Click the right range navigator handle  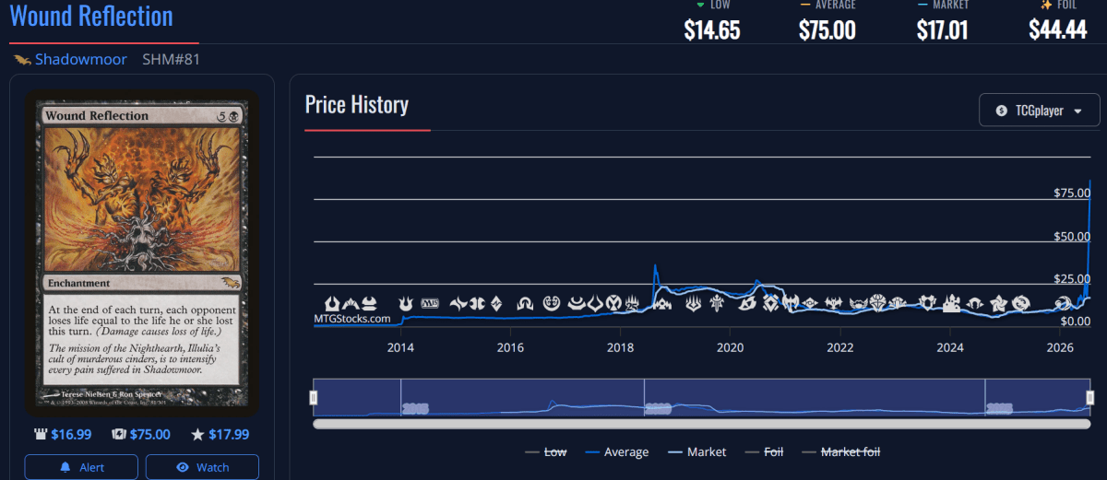(1090, 397)
